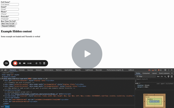
Task: Open the rendering emulation paintbrush icon
Action: pos(169,76)
